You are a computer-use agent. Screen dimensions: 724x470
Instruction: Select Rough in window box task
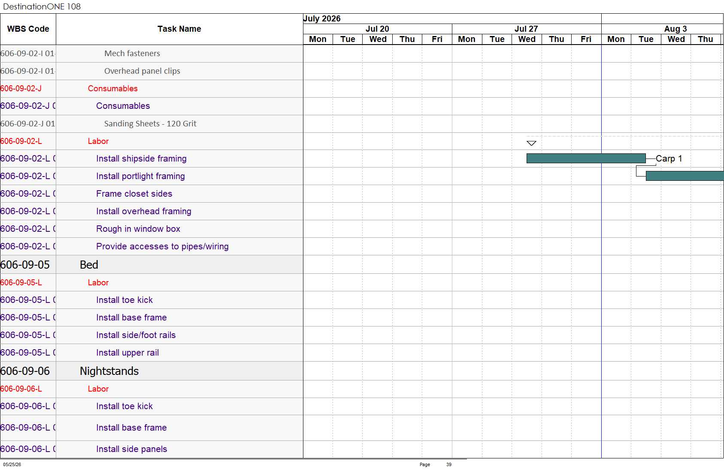[138, 229]
